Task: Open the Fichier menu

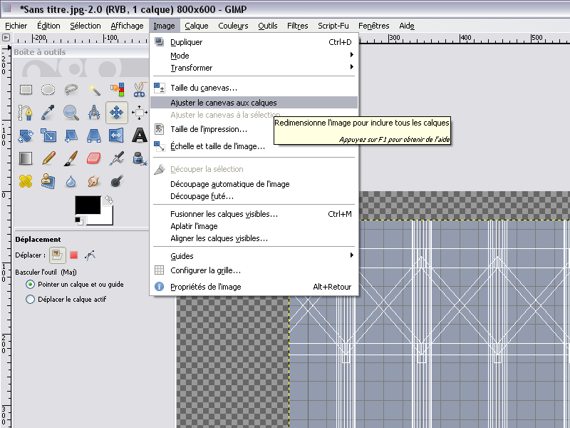Action: pyautogui.click(x=16, y=26)
